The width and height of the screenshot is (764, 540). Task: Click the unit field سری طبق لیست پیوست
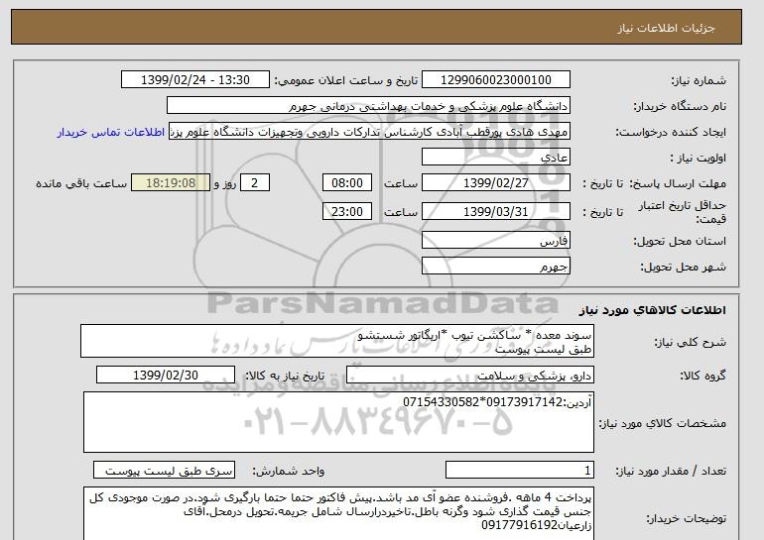[x=164, y=470]
